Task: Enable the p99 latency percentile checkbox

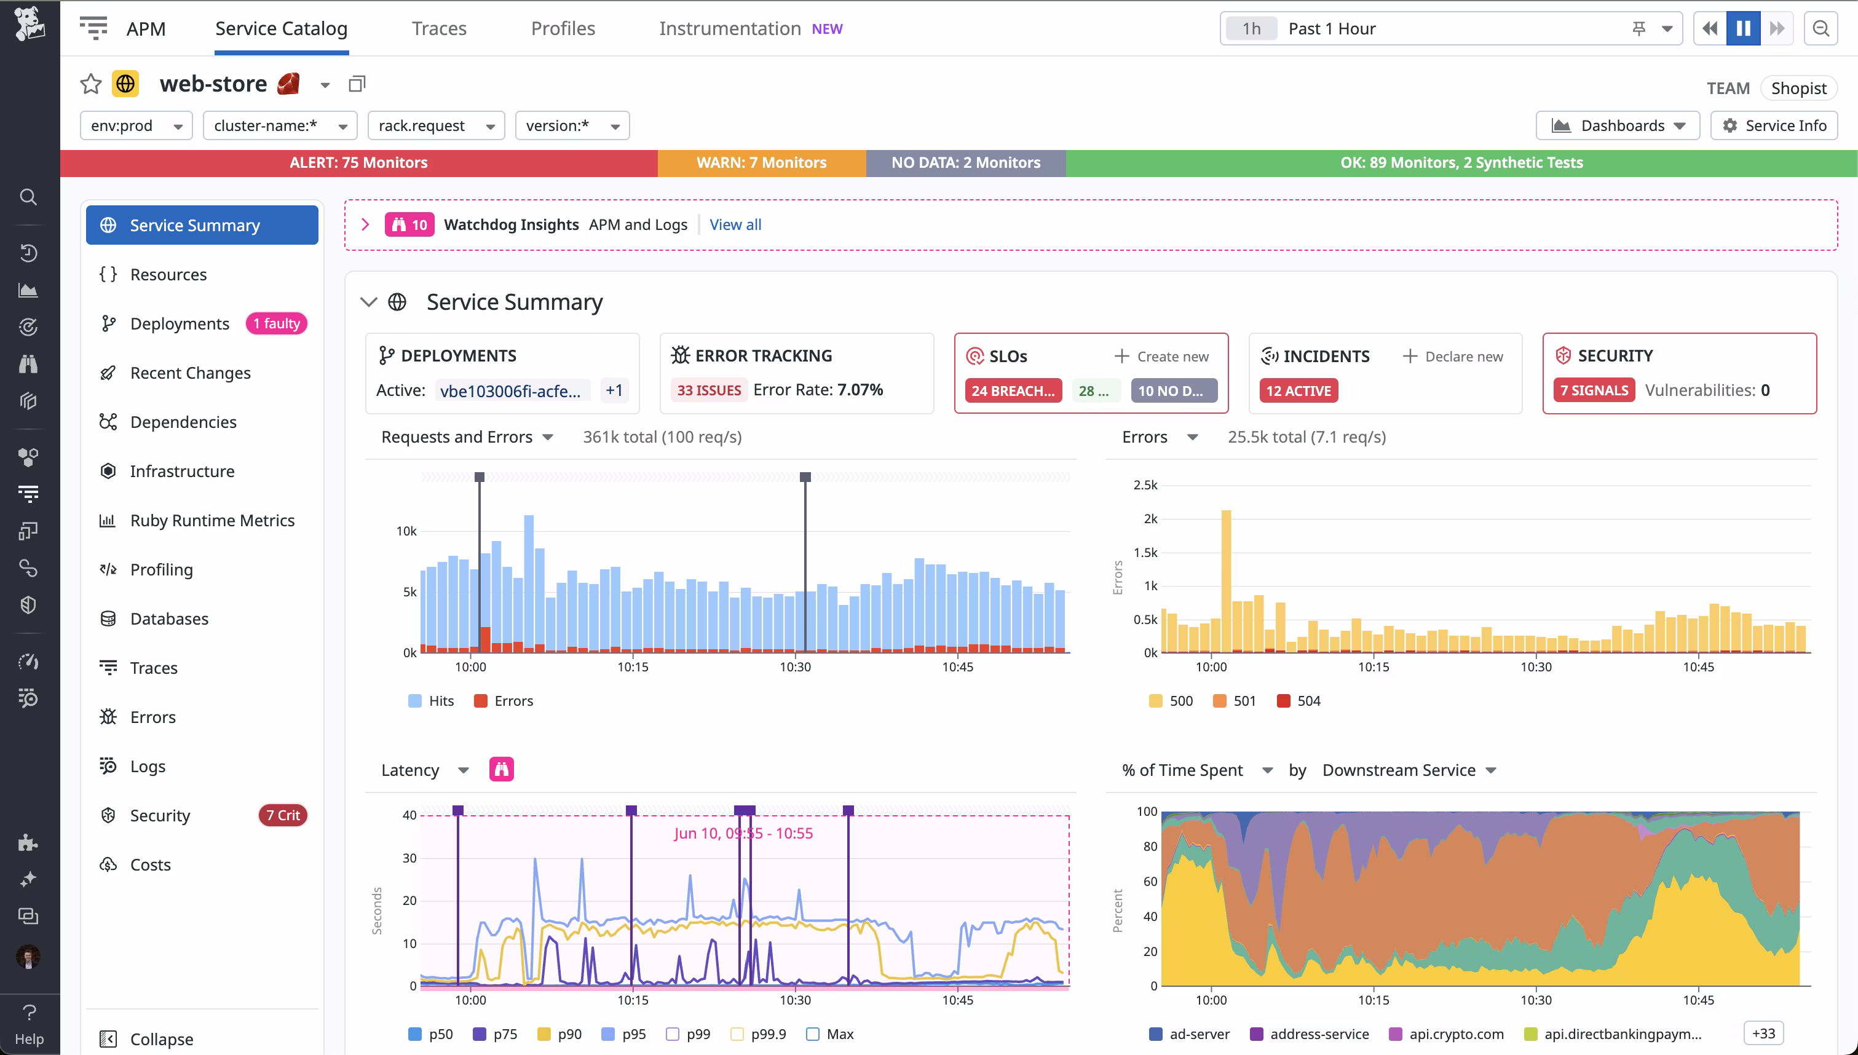Action: click(x=673, y=1034)
